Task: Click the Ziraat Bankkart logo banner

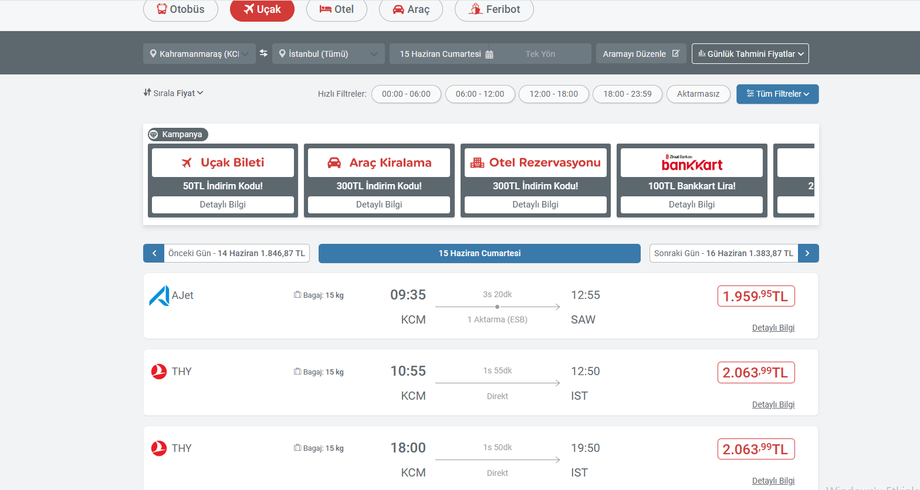Action: point(692,162)
